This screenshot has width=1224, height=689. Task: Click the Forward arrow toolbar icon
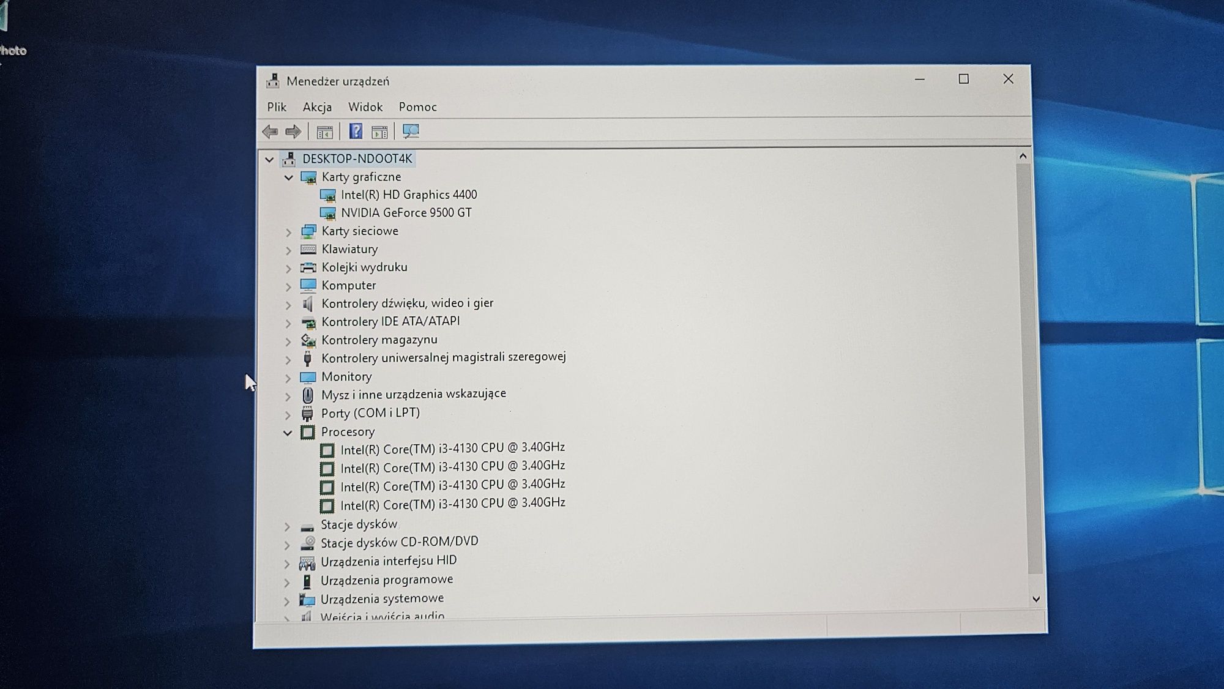[293, 132]
